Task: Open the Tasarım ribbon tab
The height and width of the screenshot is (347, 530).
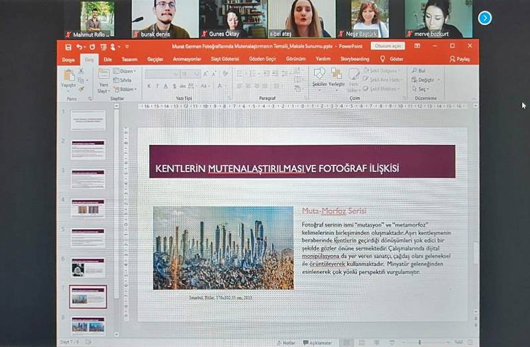Action: coord(129,59)
